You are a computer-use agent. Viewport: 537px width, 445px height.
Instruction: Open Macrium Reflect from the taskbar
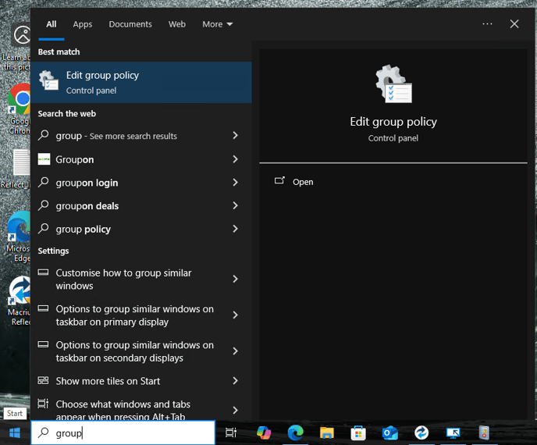(421, 433)
